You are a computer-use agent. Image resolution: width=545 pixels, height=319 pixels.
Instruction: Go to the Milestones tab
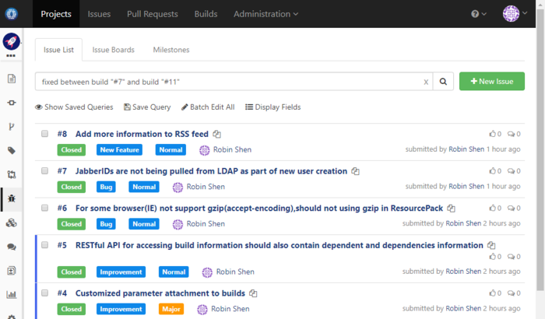(x=171, y=50)
